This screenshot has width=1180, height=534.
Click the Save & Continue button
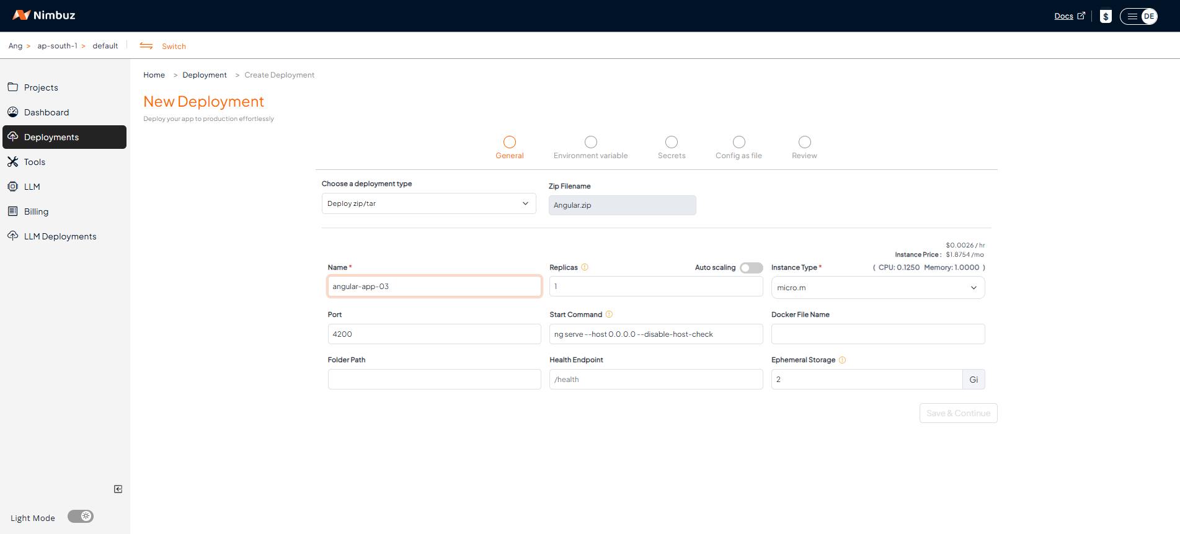(x=958, y=413)
